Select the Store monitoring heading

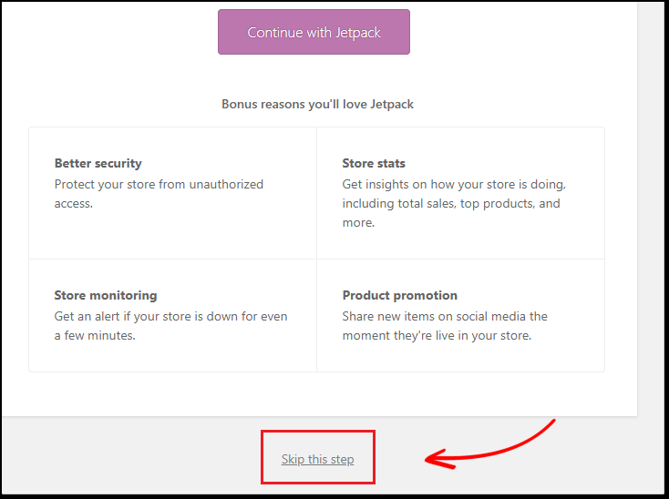(x=106, y=295)
